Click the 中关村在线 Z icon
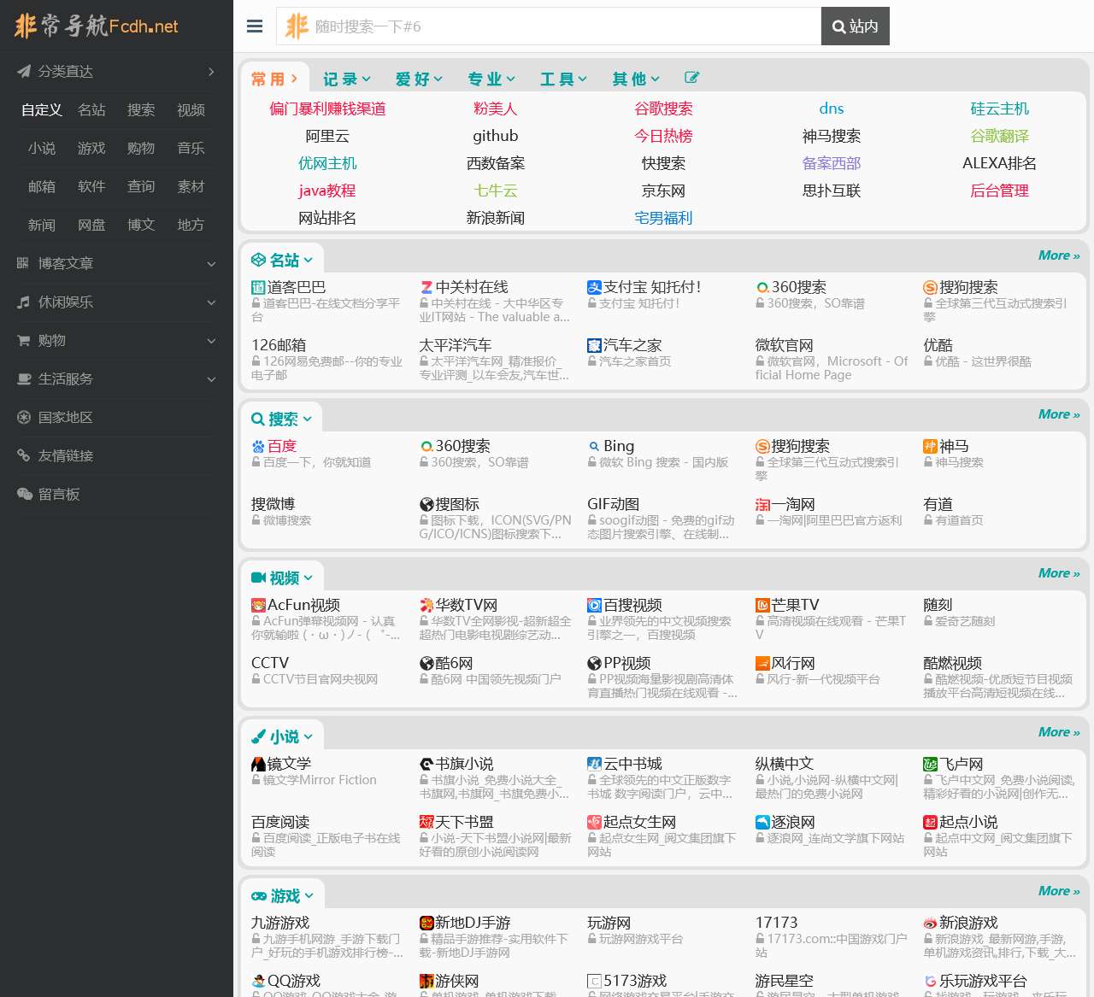1094x997 pixels. click(x=426, y=288)
